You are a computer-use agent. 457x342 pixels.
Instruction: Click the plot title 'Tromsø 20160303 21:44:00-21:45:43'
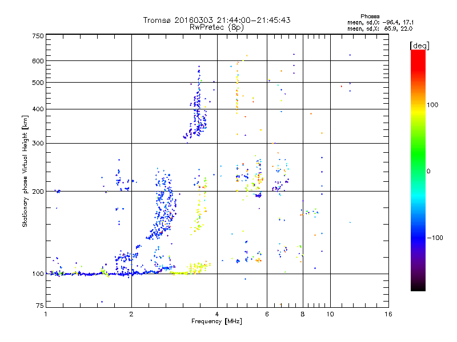coord(217,20)
